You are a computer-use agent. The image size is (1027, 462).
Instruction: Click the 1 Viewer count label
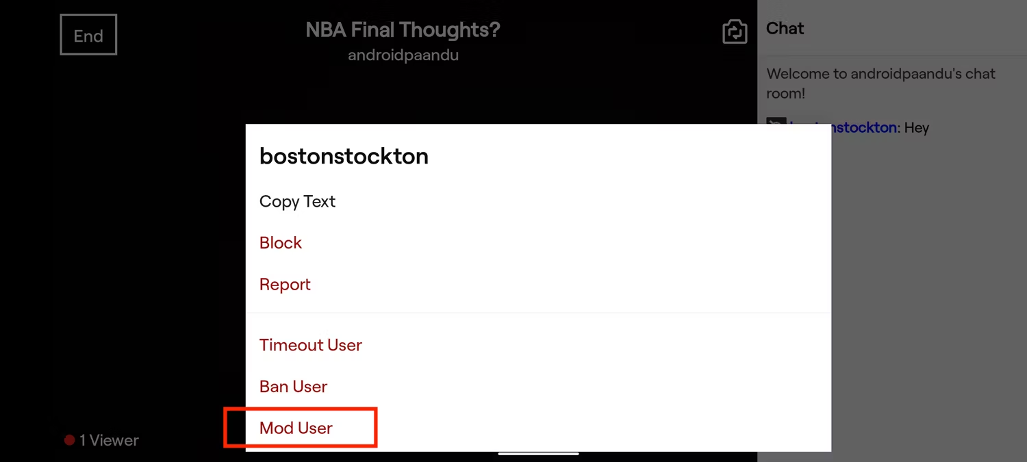tap(109, 441)
